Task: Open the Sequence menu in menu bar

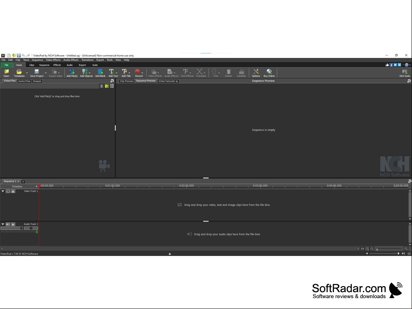Action: (37, 60)
